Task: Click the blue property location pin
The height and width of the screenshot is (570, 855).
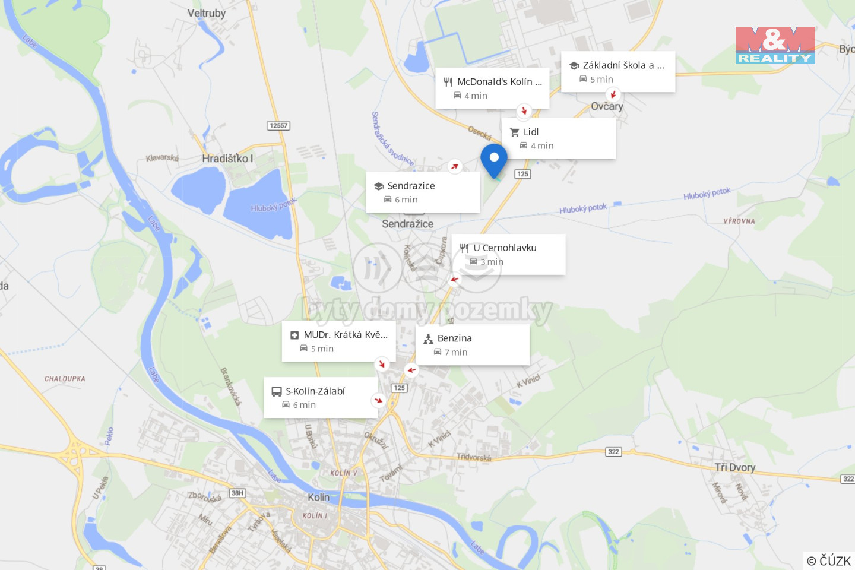Action: pos(494,160)
